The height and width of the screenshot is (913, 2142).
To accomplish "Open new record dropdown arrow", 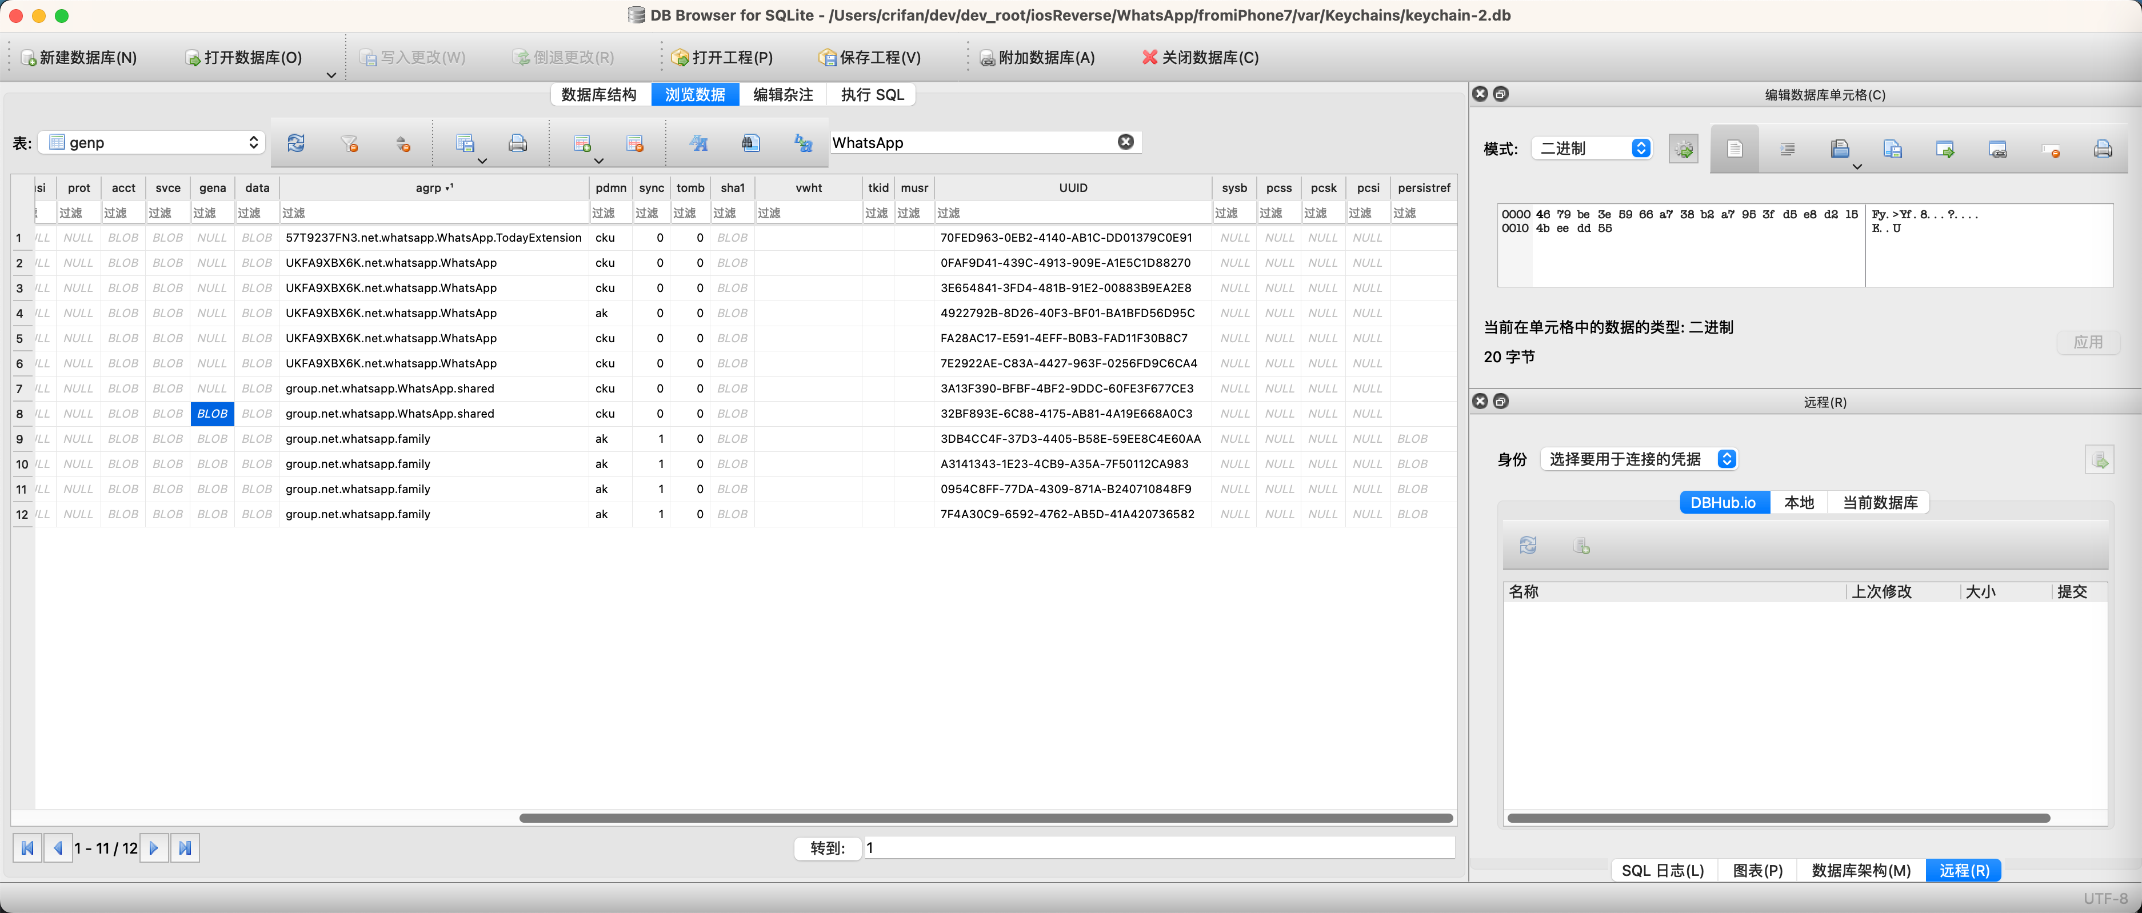I will [599, 161].
